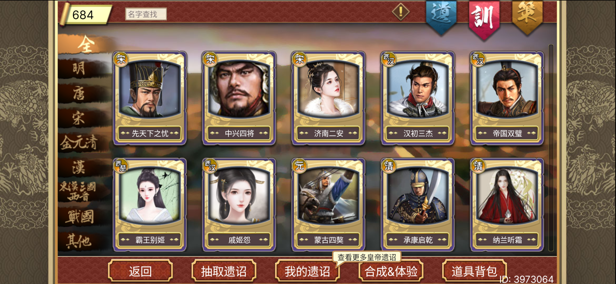
Task: Click the 西楚 badge on 霸王别姬 card
Action: pos(121,166)
